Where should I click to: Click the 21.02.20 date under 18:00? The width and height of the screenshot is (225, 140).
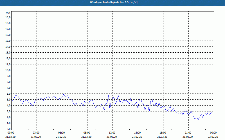pos(162,137)
